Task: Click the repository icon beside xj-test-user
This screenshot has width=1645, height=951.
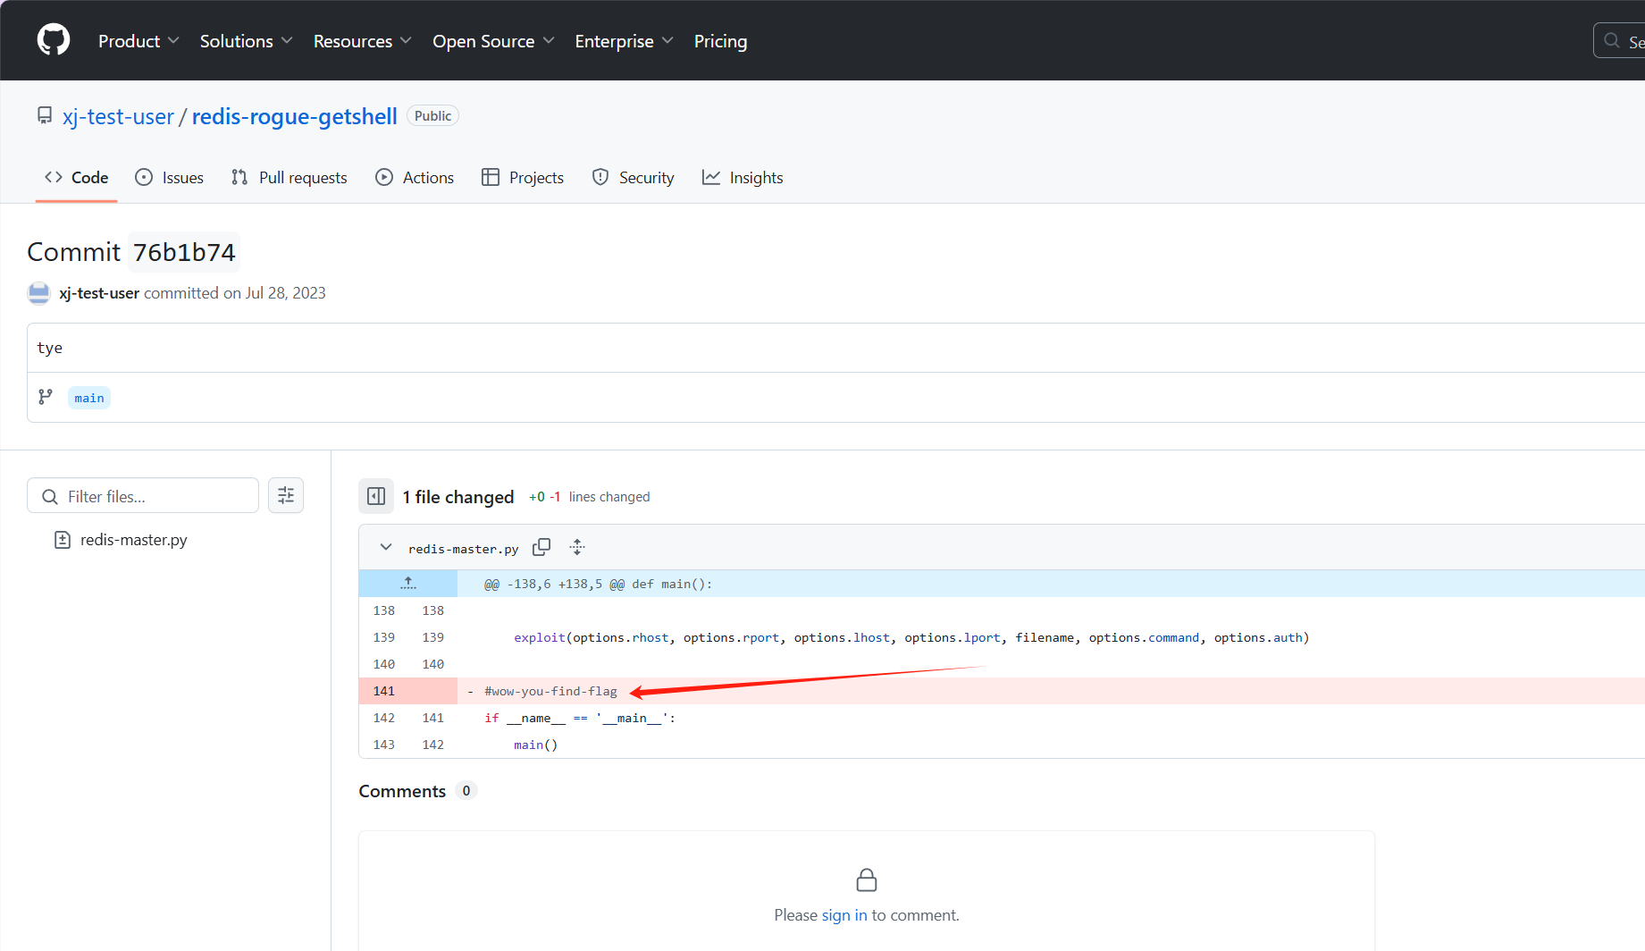Action: point(45,116)
